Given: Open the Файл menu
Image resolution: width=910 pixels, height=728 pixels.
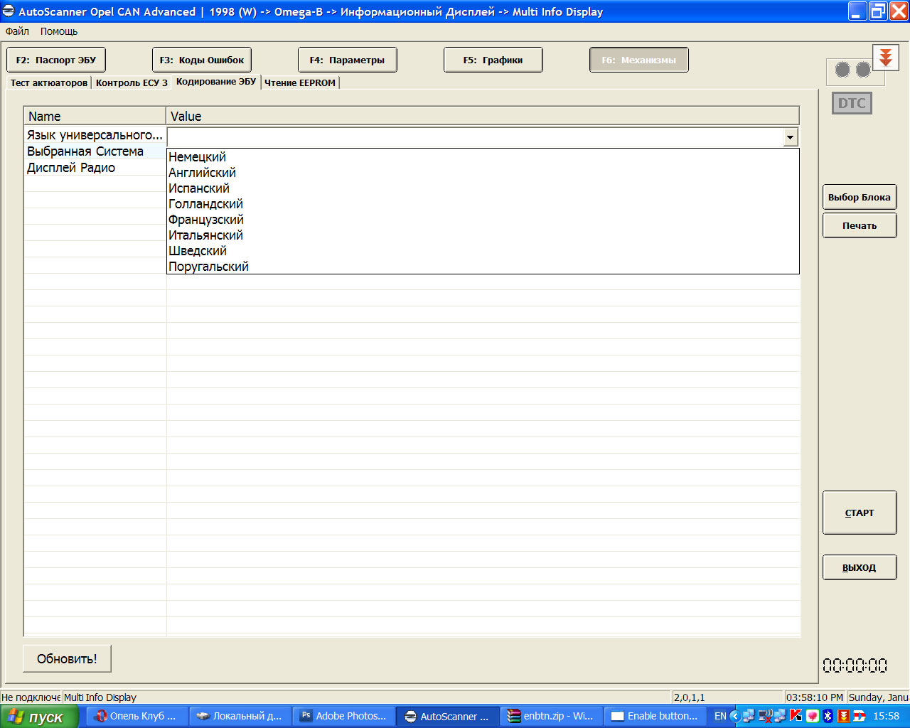Looking at the screenshot, I should point(17,31).
